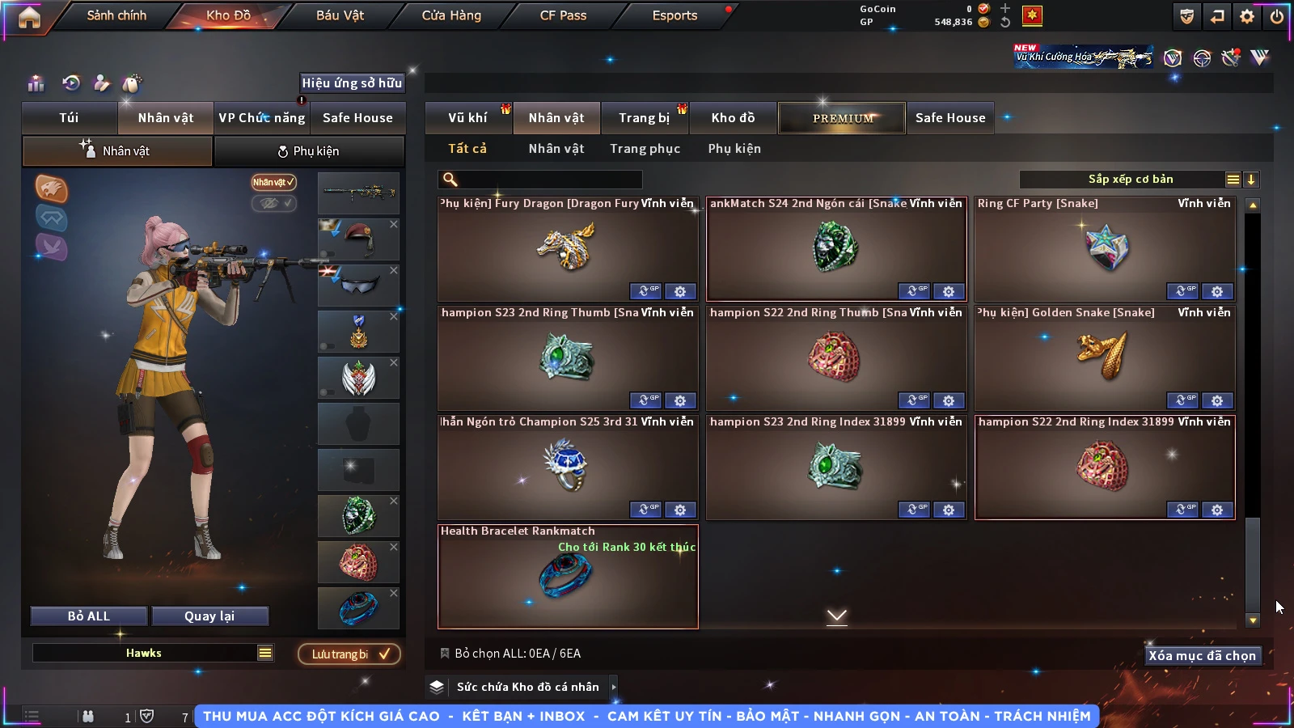Toggle the Nhân vật display checkbox

273,182
